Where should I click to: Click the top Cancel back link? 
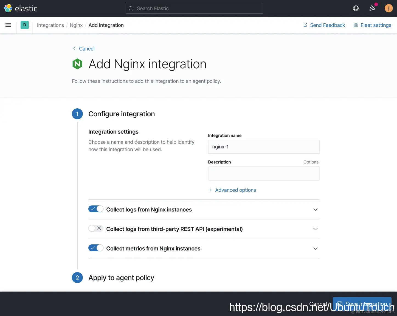84,49
